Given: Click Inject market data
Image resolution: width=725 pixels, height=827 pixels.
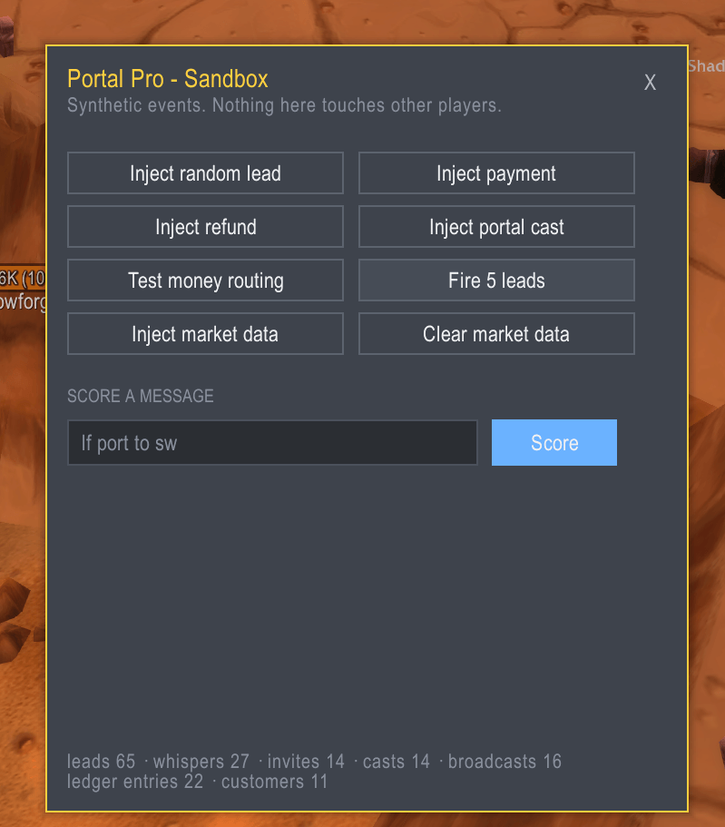Looking at the screenshot, I should [x=205, y=334].
